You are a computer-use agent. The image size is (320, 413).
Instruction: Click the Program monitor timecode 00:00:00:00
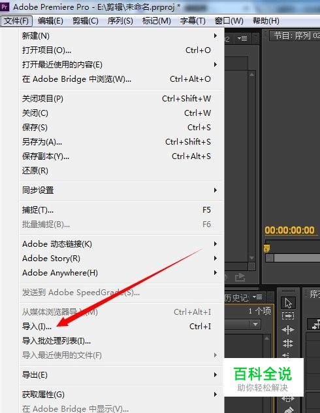[289, 230]
